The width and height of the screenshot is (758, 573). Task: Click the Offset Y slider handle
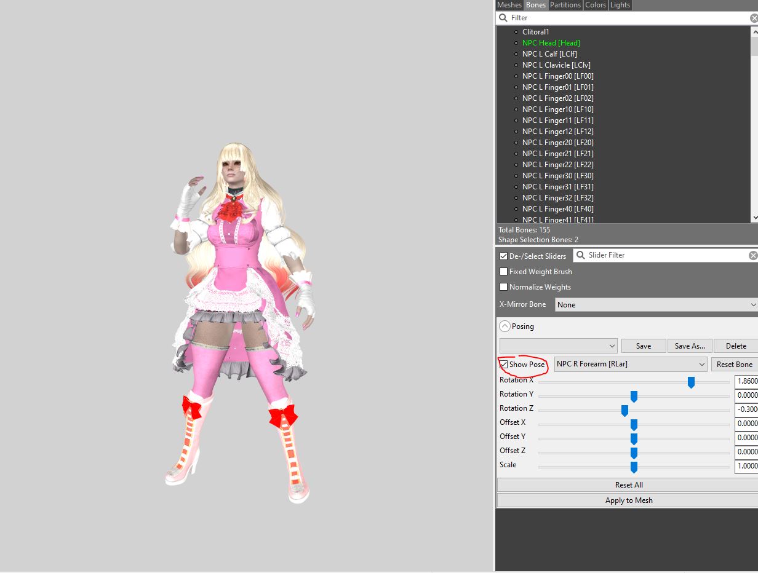[x=634, y=439]
